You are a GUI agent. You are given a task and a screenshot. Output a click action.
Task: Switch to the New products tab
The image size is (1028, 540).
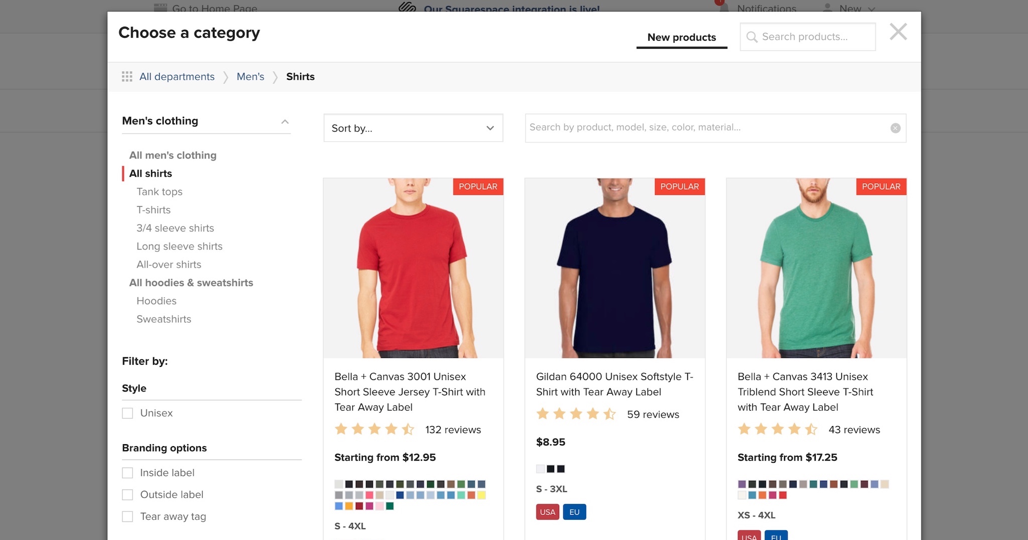(x=682, y=37)
